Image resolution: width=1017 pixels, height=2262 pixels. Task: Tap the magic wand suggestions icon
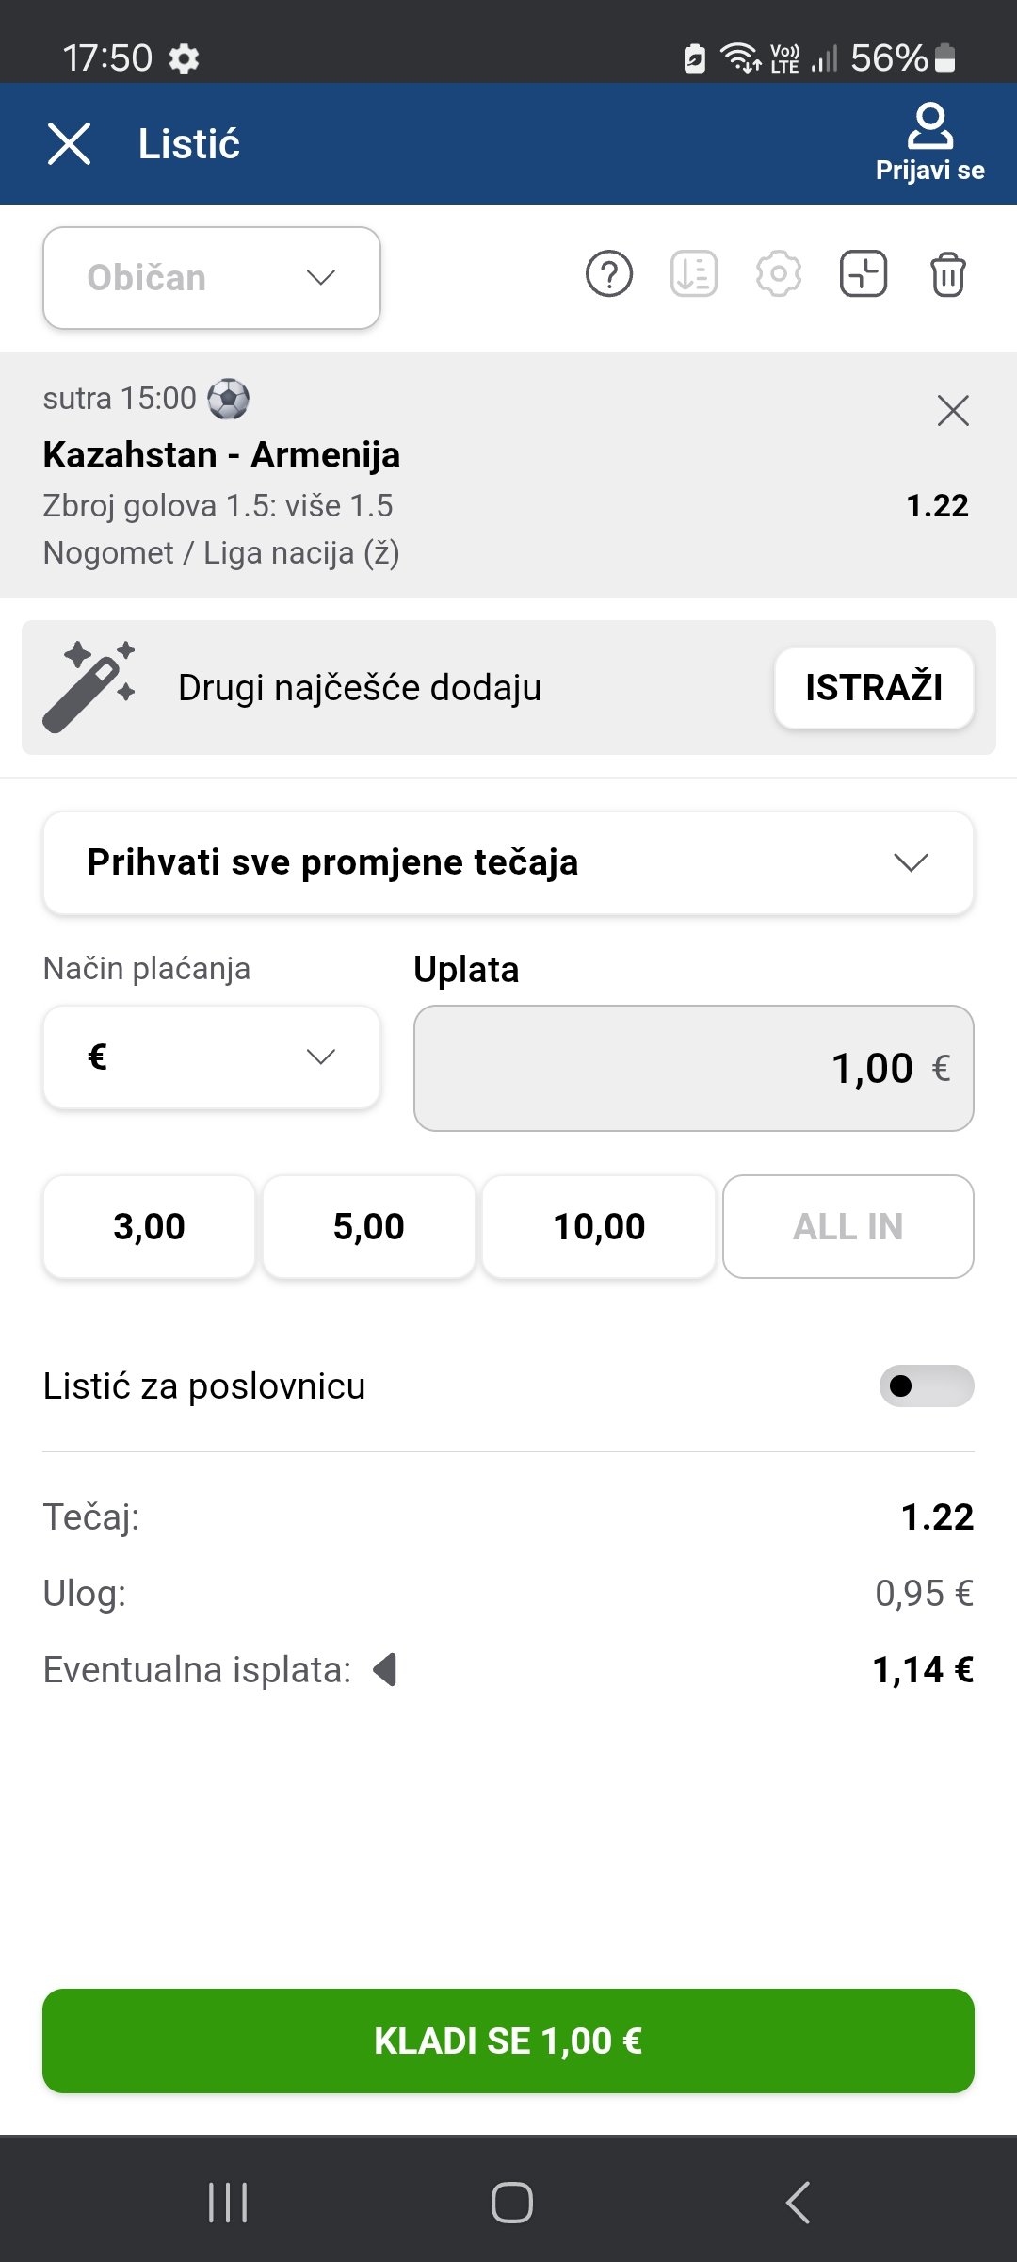[x=89, y=687]
